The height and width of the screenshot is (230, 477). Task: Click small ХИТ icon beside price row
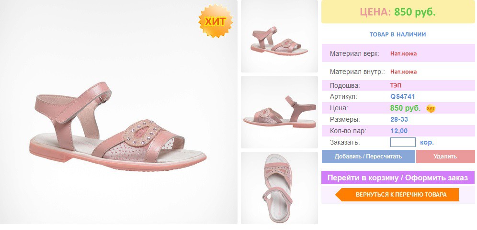pos(431,108)
